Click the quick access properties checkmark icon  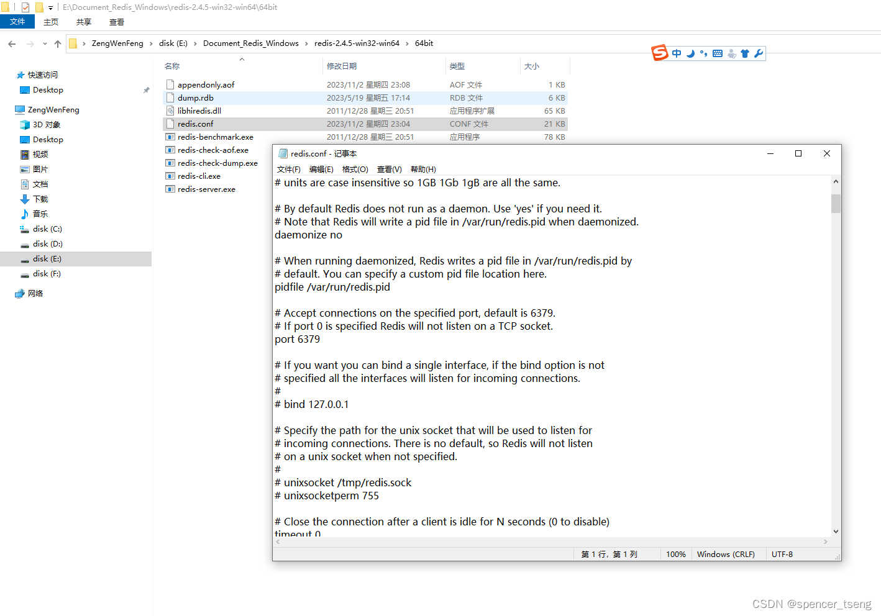tap(25, 7)
